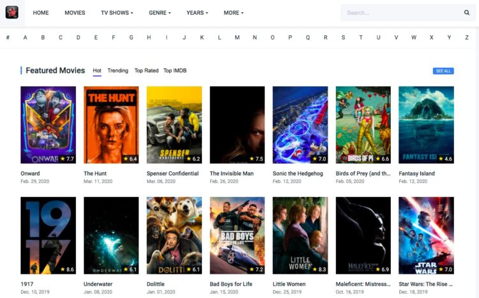This screenshot has width=479, height=298.
Task: Select the Hot tab
Action: click(97, 71)
